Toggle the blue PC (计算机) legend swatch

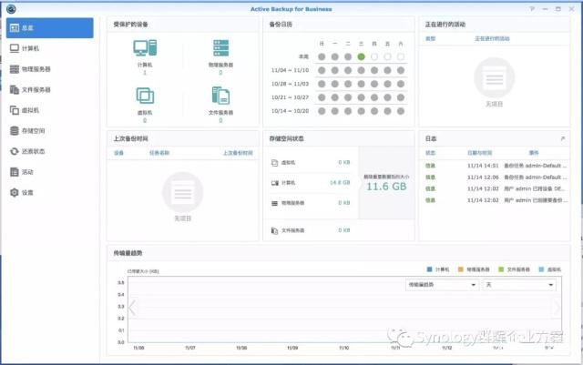click(x=429, y=269)
